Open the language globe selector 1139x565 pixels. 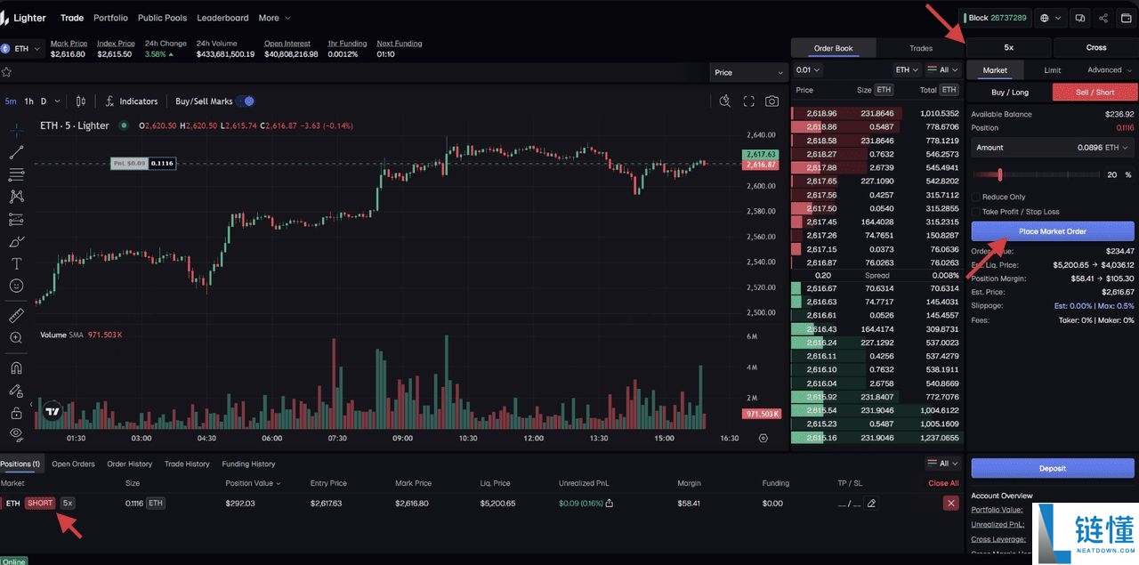1050,18
